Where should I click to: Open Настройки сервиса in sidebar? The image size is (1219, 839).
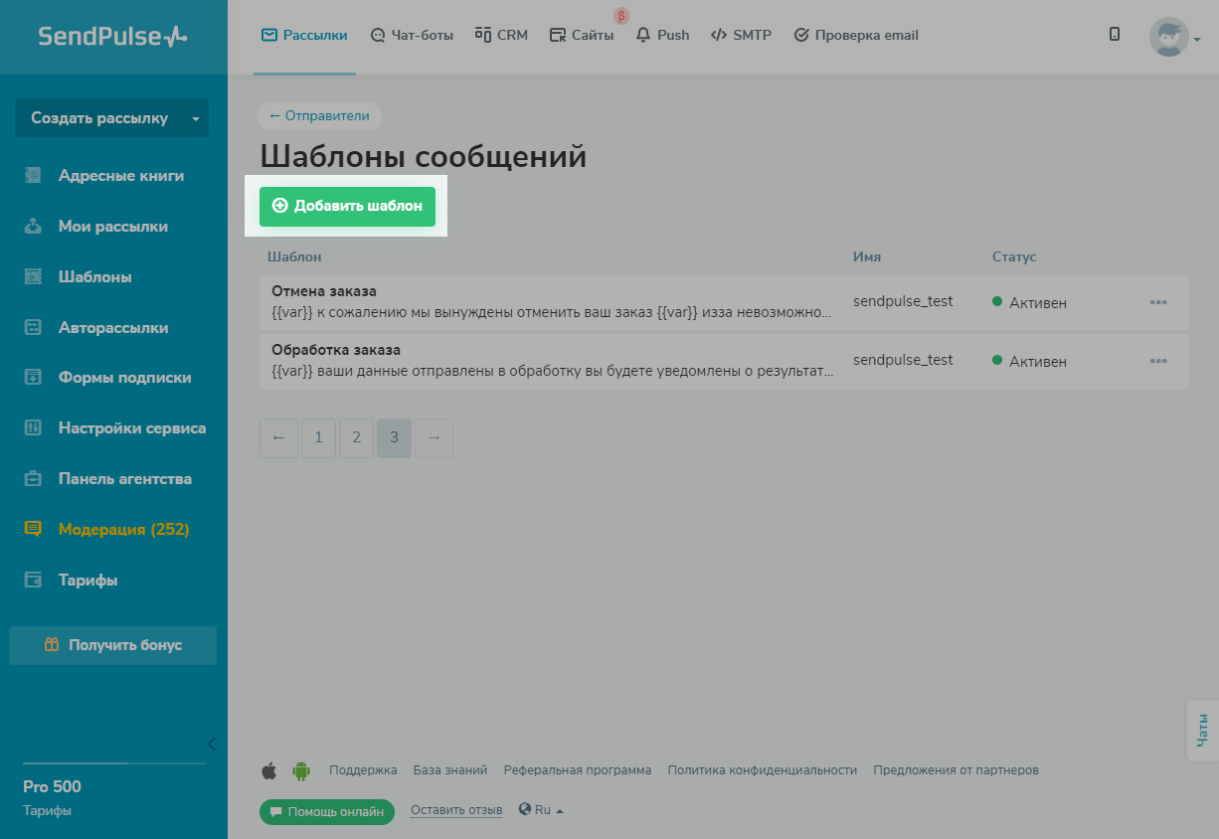(x=113, y=428)
